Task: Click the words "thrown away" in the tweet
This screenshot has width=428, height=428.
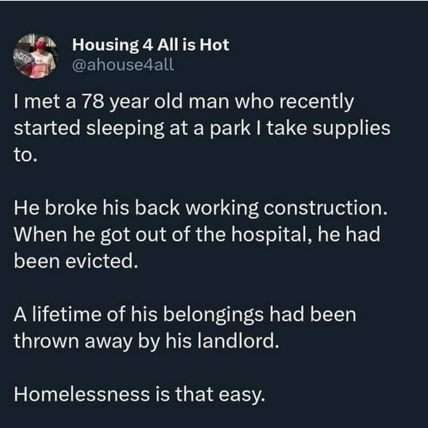Action: point(73,341)
